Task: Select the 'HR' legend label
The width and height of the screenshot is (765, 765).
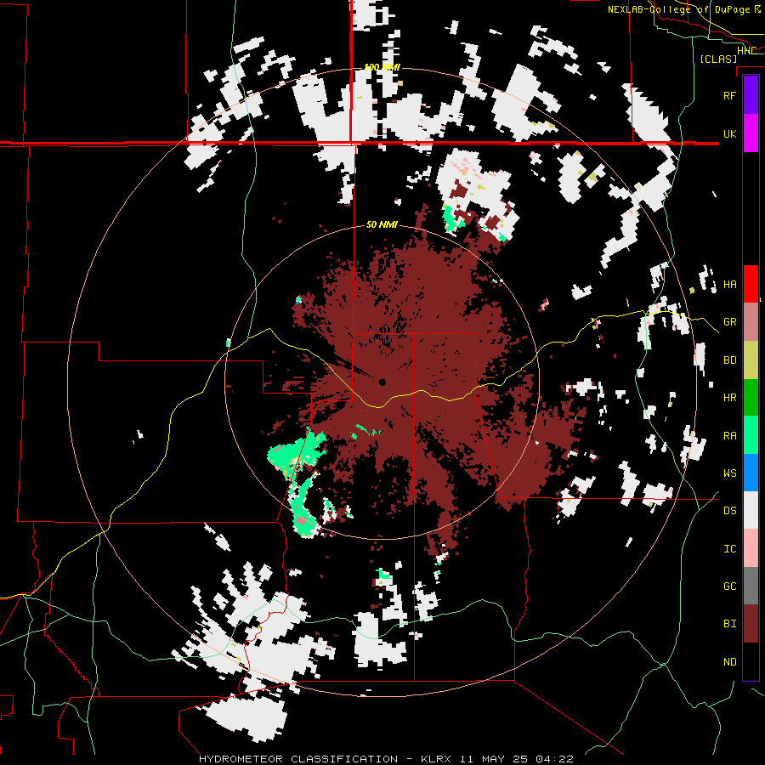Action: [729, 398]
